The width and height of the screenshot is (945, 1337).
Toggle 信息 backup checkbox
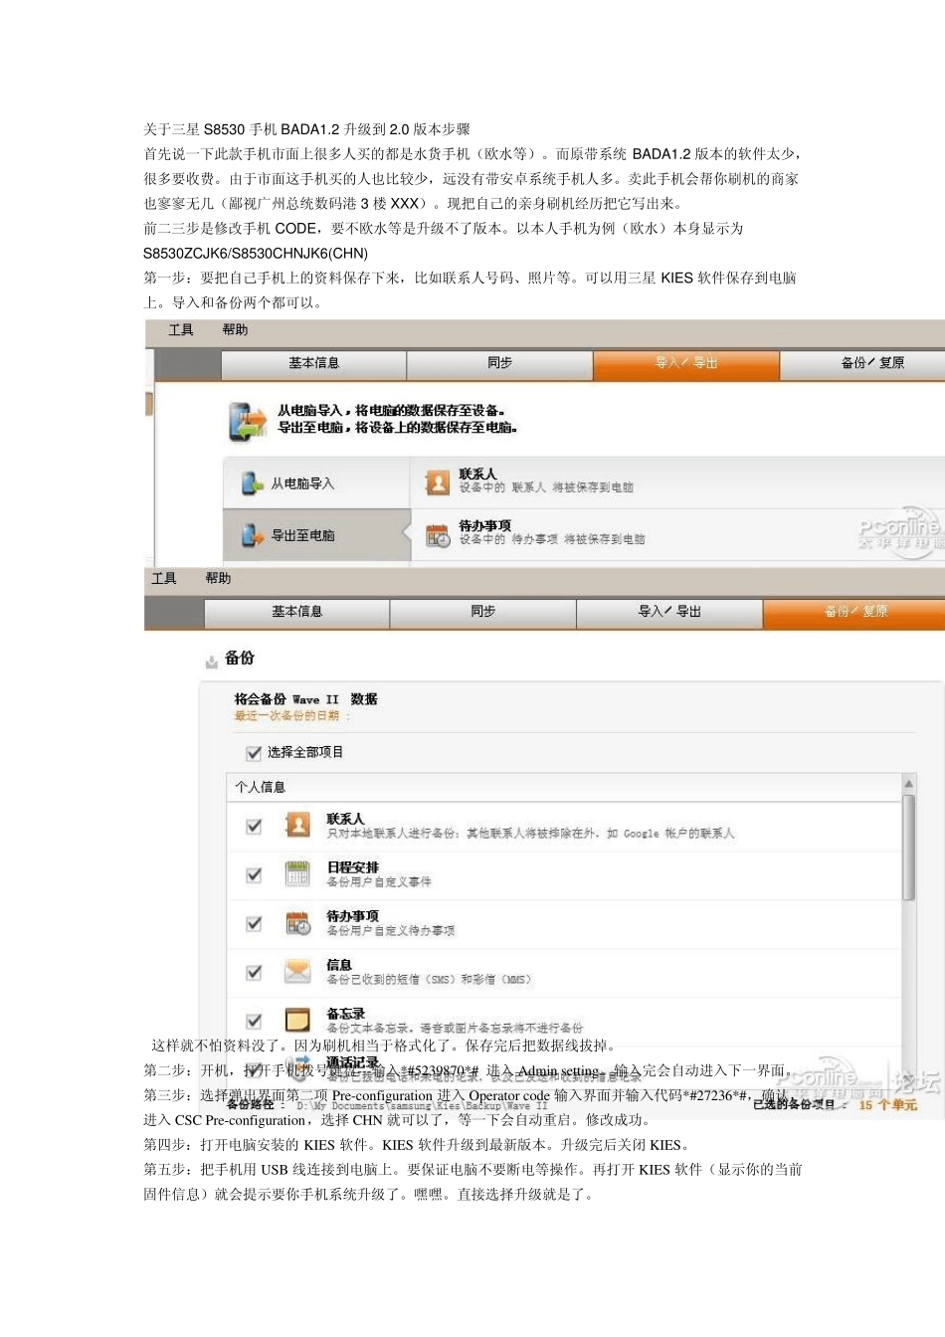click(x=254, y=972)
